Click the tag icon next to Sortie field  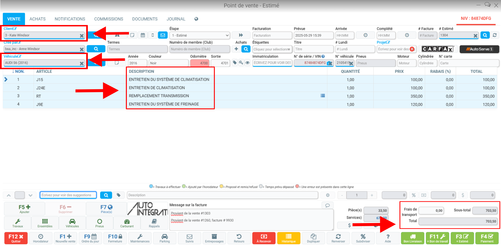coord(235,63)
